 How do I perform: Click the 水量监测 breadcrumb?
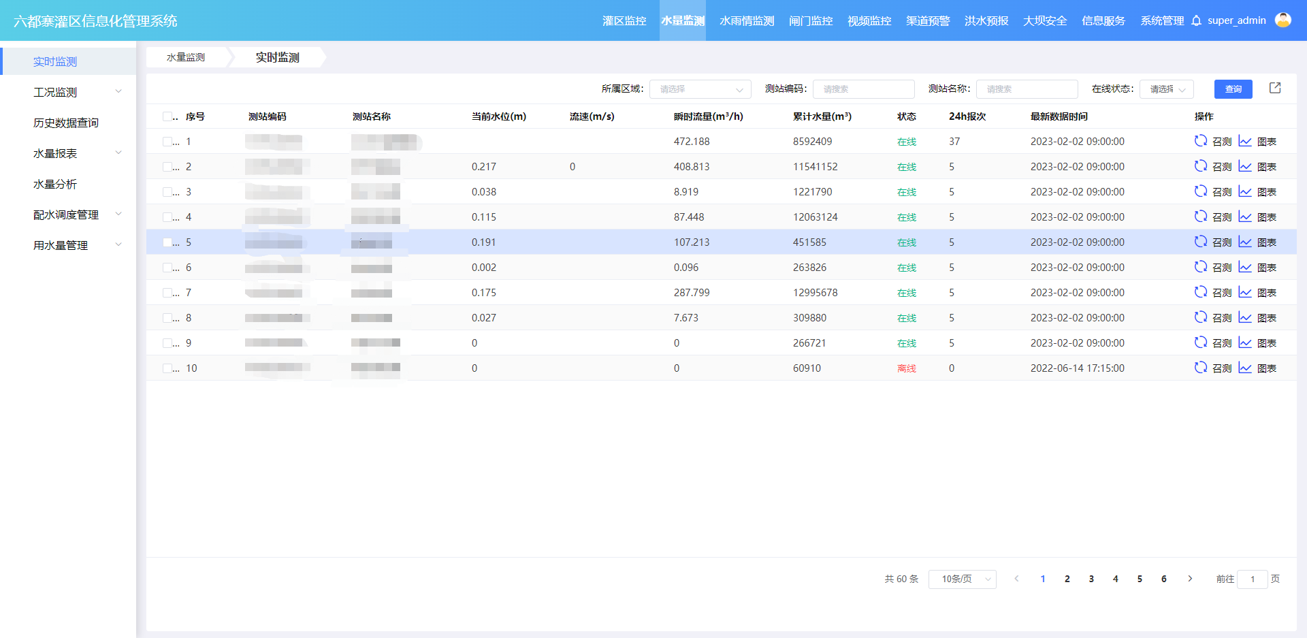coord(186,57)
